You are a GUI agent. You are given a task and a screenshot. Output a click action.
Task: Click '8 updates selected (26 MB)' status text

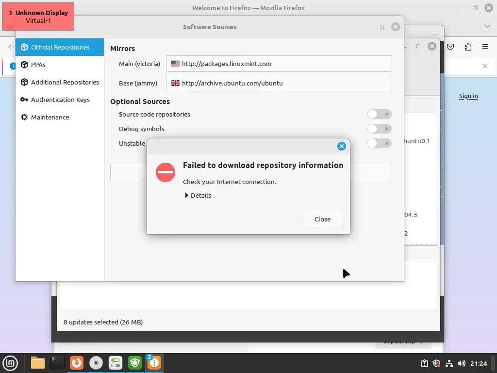tap(103, 322)
